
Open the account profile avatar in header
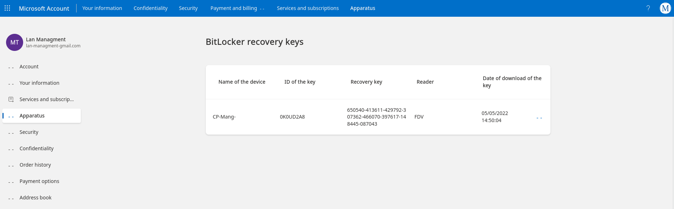coord(665,8)
